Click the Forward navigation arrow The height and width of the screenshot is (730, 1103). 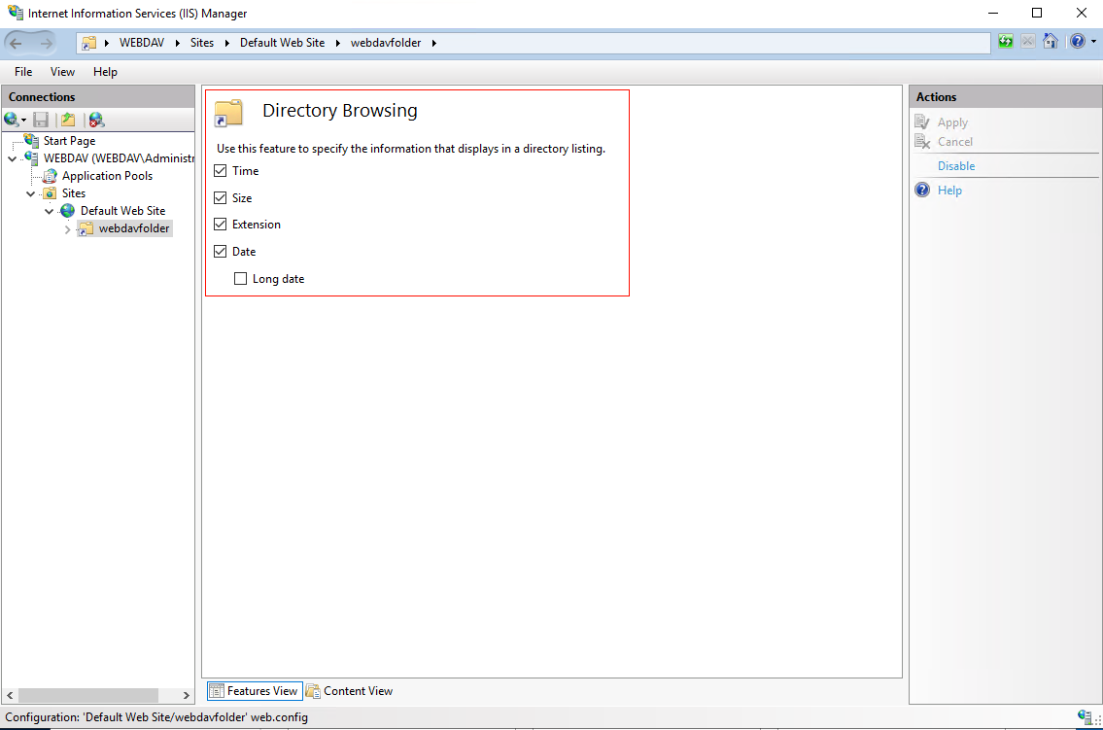[x=46, y=43]
